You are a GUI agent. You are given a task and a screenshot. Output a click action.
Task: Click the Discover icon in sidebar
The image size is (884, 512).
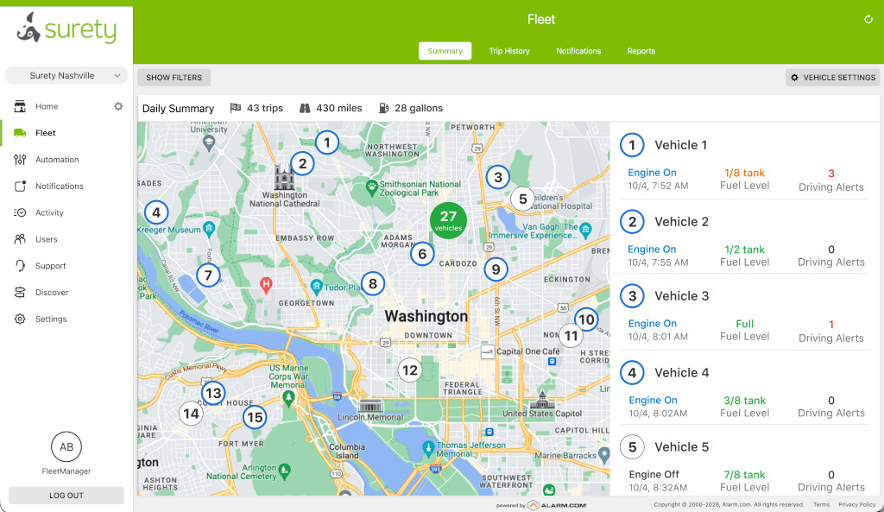(x=20, y=293)
